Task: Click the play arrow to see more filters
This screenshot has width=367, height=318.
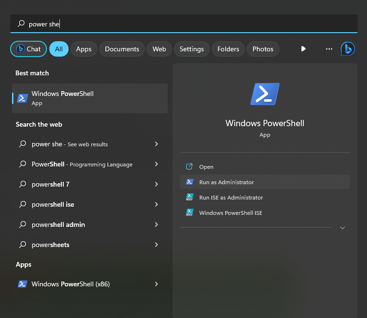Action: (x=303, y=49)
